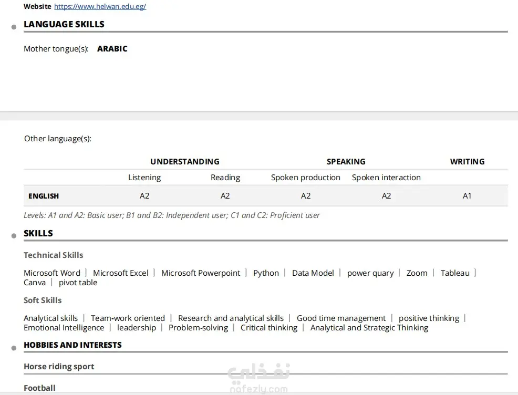Select Analytical and Strategic Thinking text

click(369, 328)
